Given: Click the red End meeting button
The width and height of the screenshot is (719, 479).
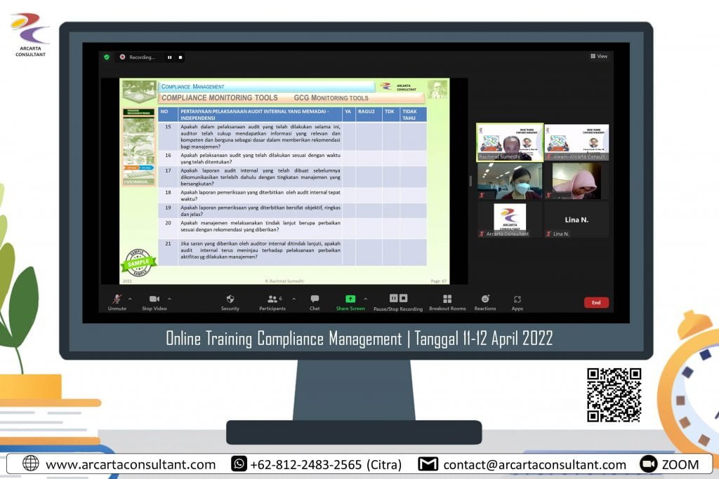Looking at the screenshot, I should (596, 303).
